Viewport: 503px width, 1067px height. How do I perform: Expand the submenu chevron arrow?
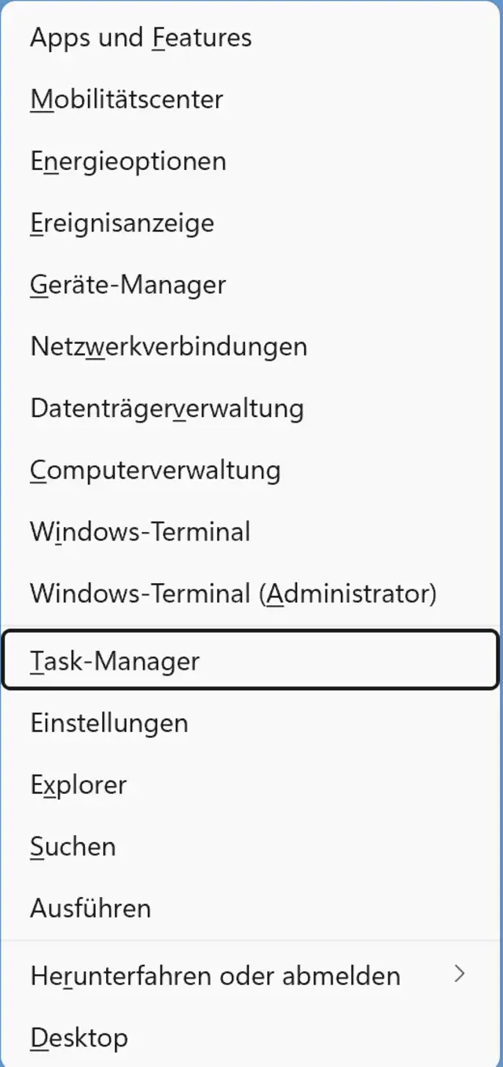(x=461, y=975)
